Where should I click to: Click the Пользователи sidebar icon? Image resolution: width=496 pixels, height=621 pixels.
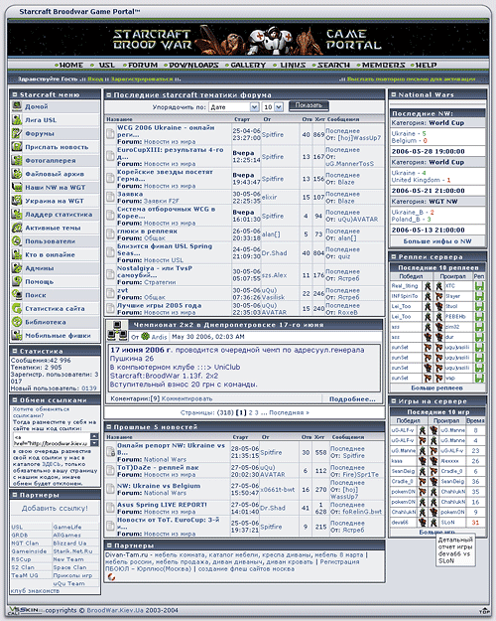(x=17, y=240)
